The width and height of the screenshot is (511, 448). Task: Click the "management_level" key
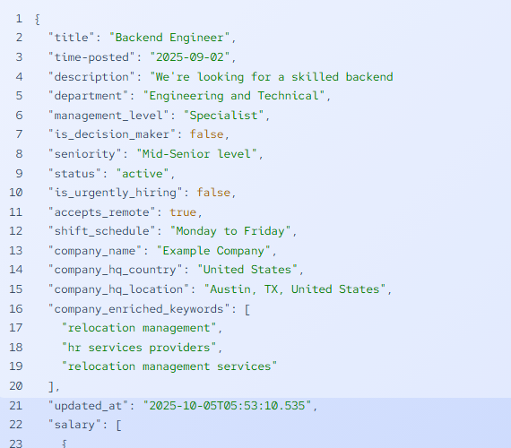[x=108, y=116]
